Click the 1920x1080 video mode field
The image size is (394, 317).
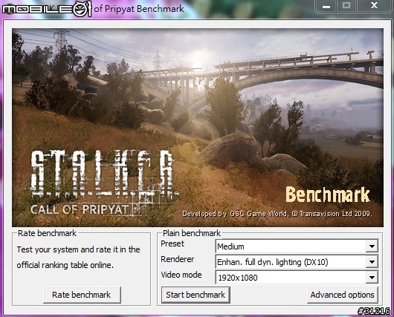coord(297,278)
